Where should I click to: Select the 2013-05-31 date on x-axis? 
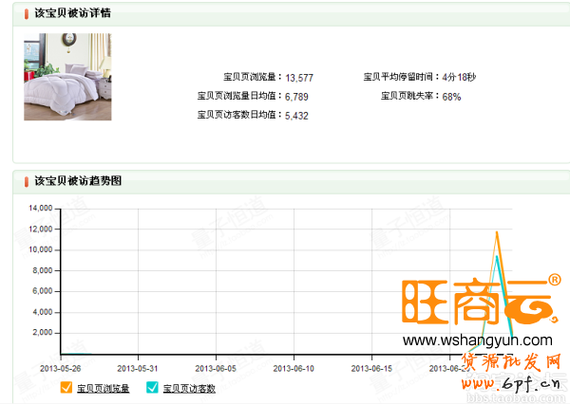click(x=139, y=367)
